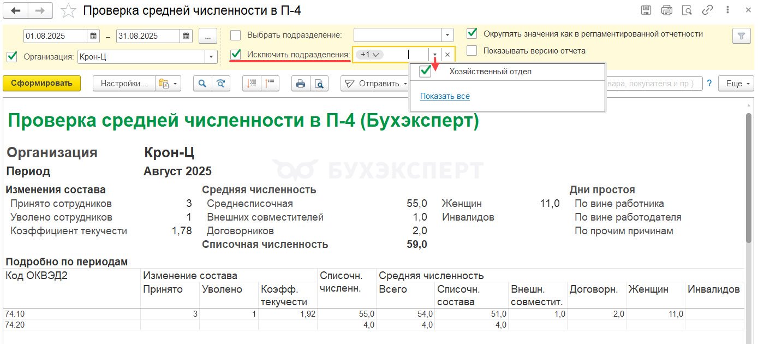Click cell 1,92 in the 74.10 row
Image resolution: width=758 pixels, height=344 pixels.
click(288, 313)
